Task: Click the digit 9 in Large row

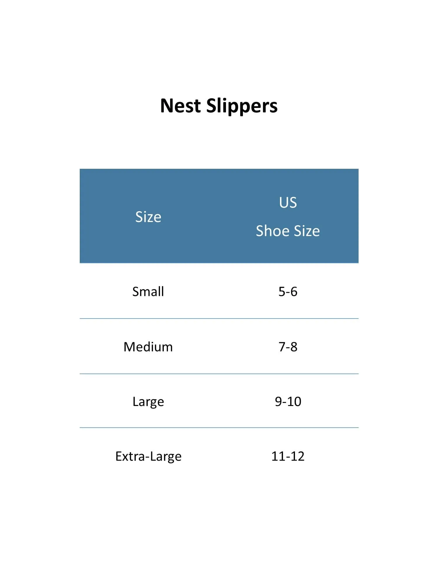Action: pyautogui.click(x=279, y=402)
